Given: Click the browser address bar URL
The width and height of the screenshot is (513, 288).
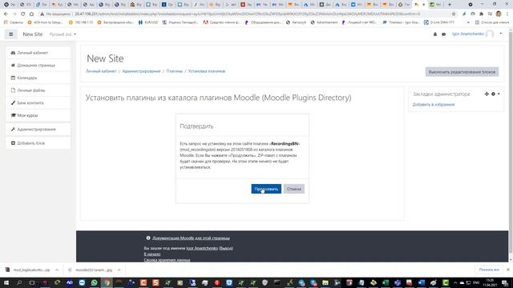Looking at the screenshot, I should (x=248, y=14).
